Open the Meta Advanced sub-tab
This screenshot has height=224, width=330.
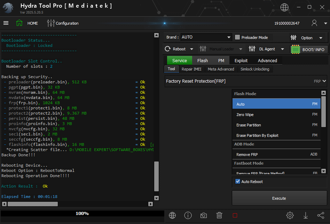pyautogui.click(x=221, y=69)
